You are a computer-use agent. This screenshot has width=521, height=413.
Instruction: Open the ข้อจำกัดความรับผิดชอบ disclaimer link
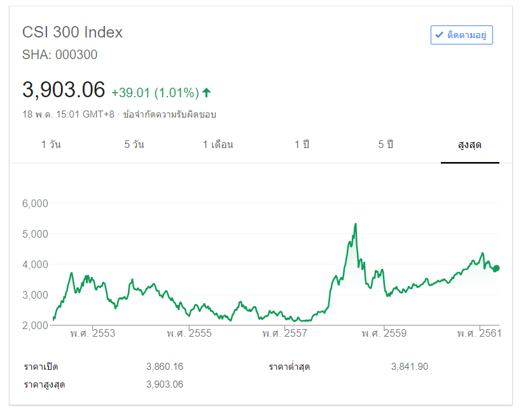[x=170, y=114]
